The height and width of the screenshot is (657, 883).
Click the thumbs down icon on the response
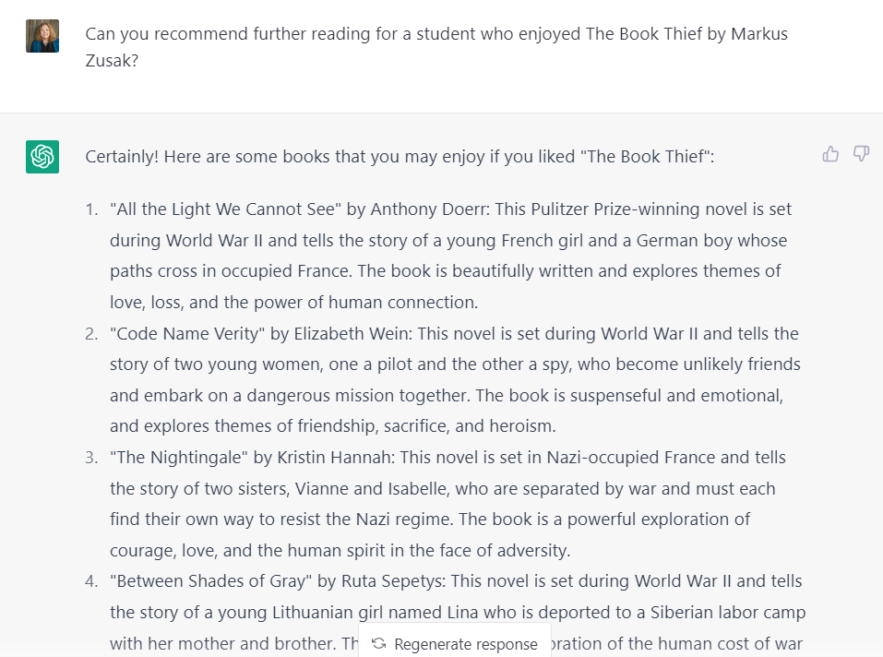[861, 154]
